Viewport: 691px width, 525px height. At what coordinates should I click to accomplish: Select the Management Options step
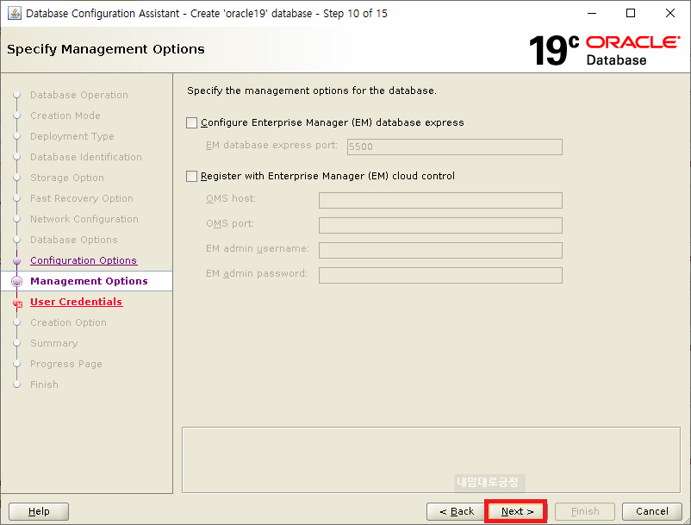pyautogui.click(x=89, y=281)
